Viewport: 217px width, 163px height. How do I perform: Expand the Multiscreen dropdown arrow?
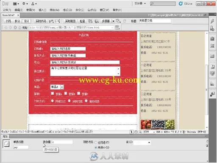[x=113, y=21]
